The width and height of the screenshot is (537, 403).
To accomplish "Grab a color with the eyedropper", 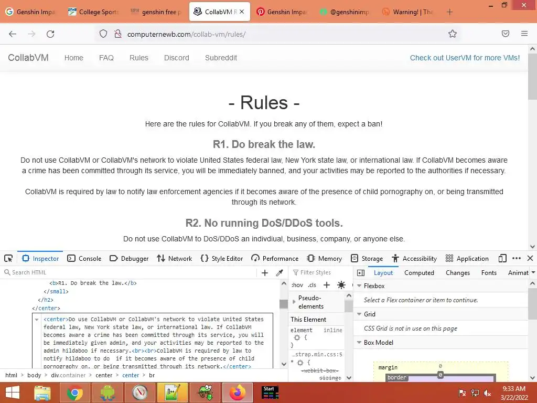I will pos(280,273).
